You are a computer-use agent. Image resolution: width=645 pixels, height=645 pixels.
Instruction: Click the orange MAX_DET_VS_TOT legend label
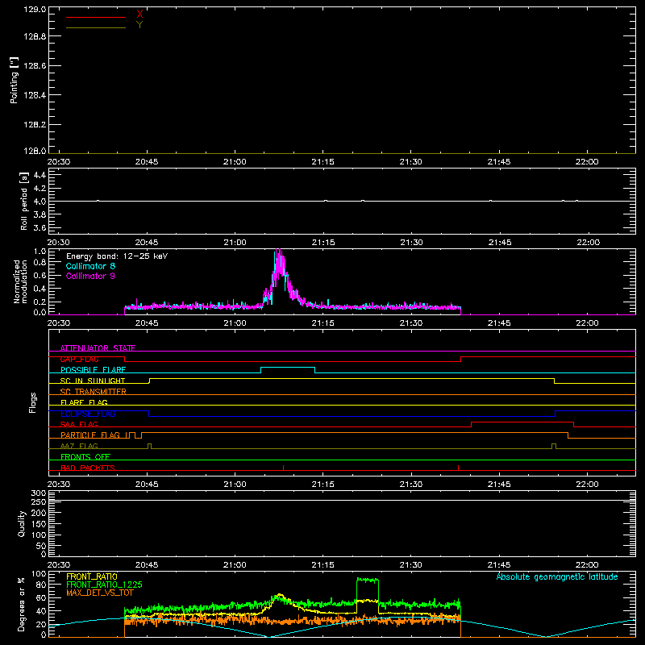point(100,593)
